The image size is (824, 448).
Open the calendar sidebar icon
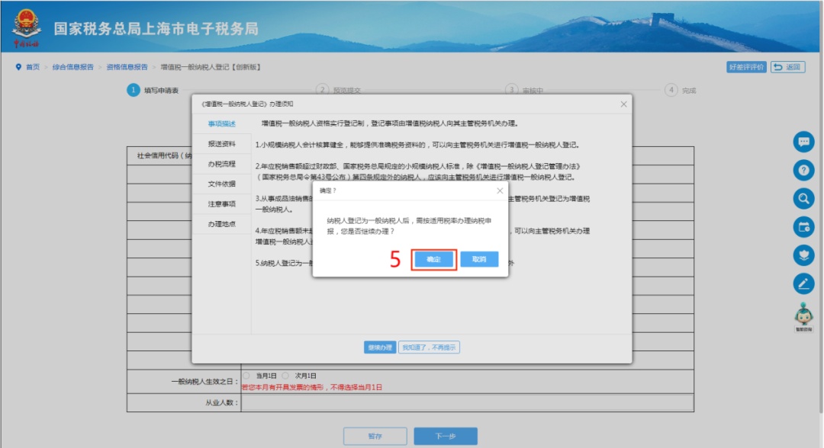tap(803, 226)
